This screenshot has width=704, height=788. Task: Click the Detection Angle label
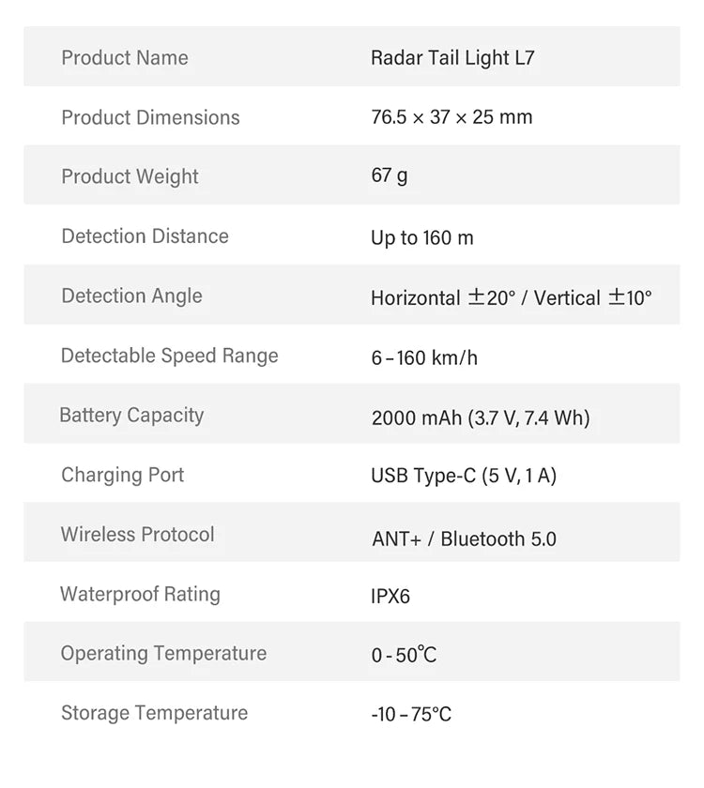tap(131, 295)
